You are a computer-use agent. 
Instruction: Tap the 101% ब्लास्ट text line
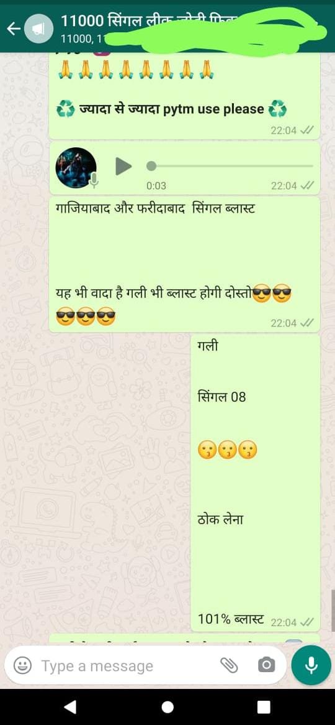(231, 619)
